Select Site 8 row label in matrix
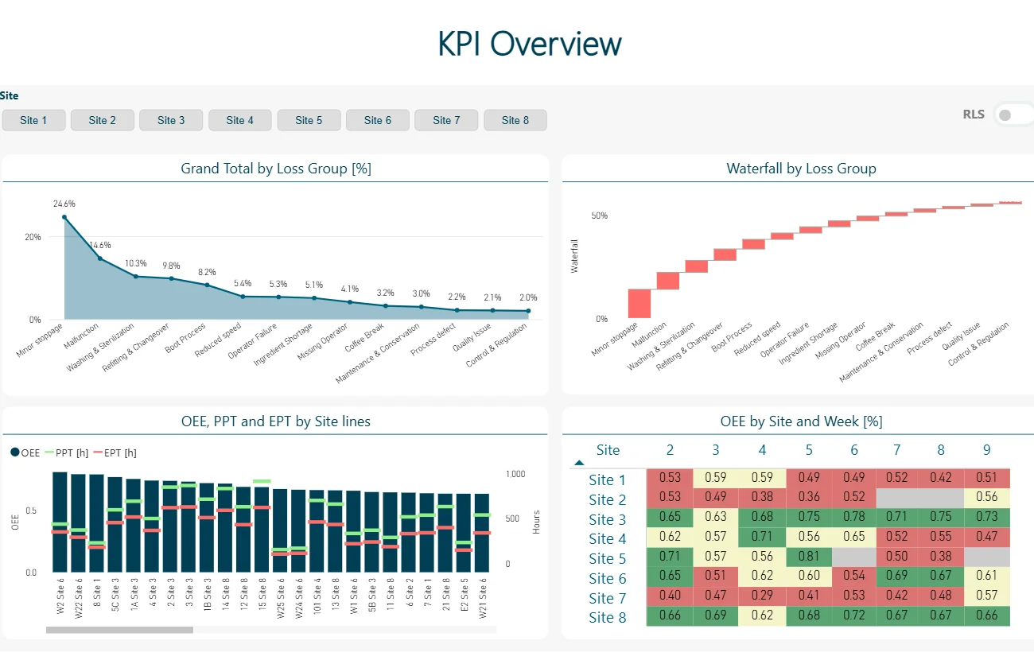The width and height of the screenshot is (1034, 664). tap(608, 617)
